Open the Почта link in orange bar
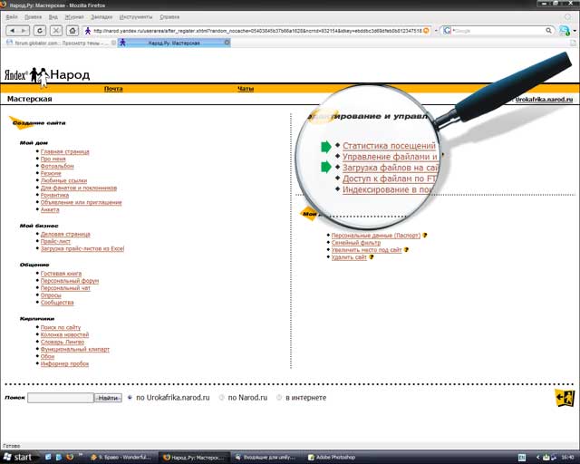Viewport: 580px width, 464px height. (113, 89)
